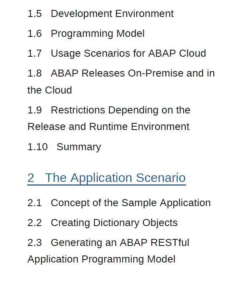Click "Usage Scenarios for ABAP Cloud" entry

(128, 53)
